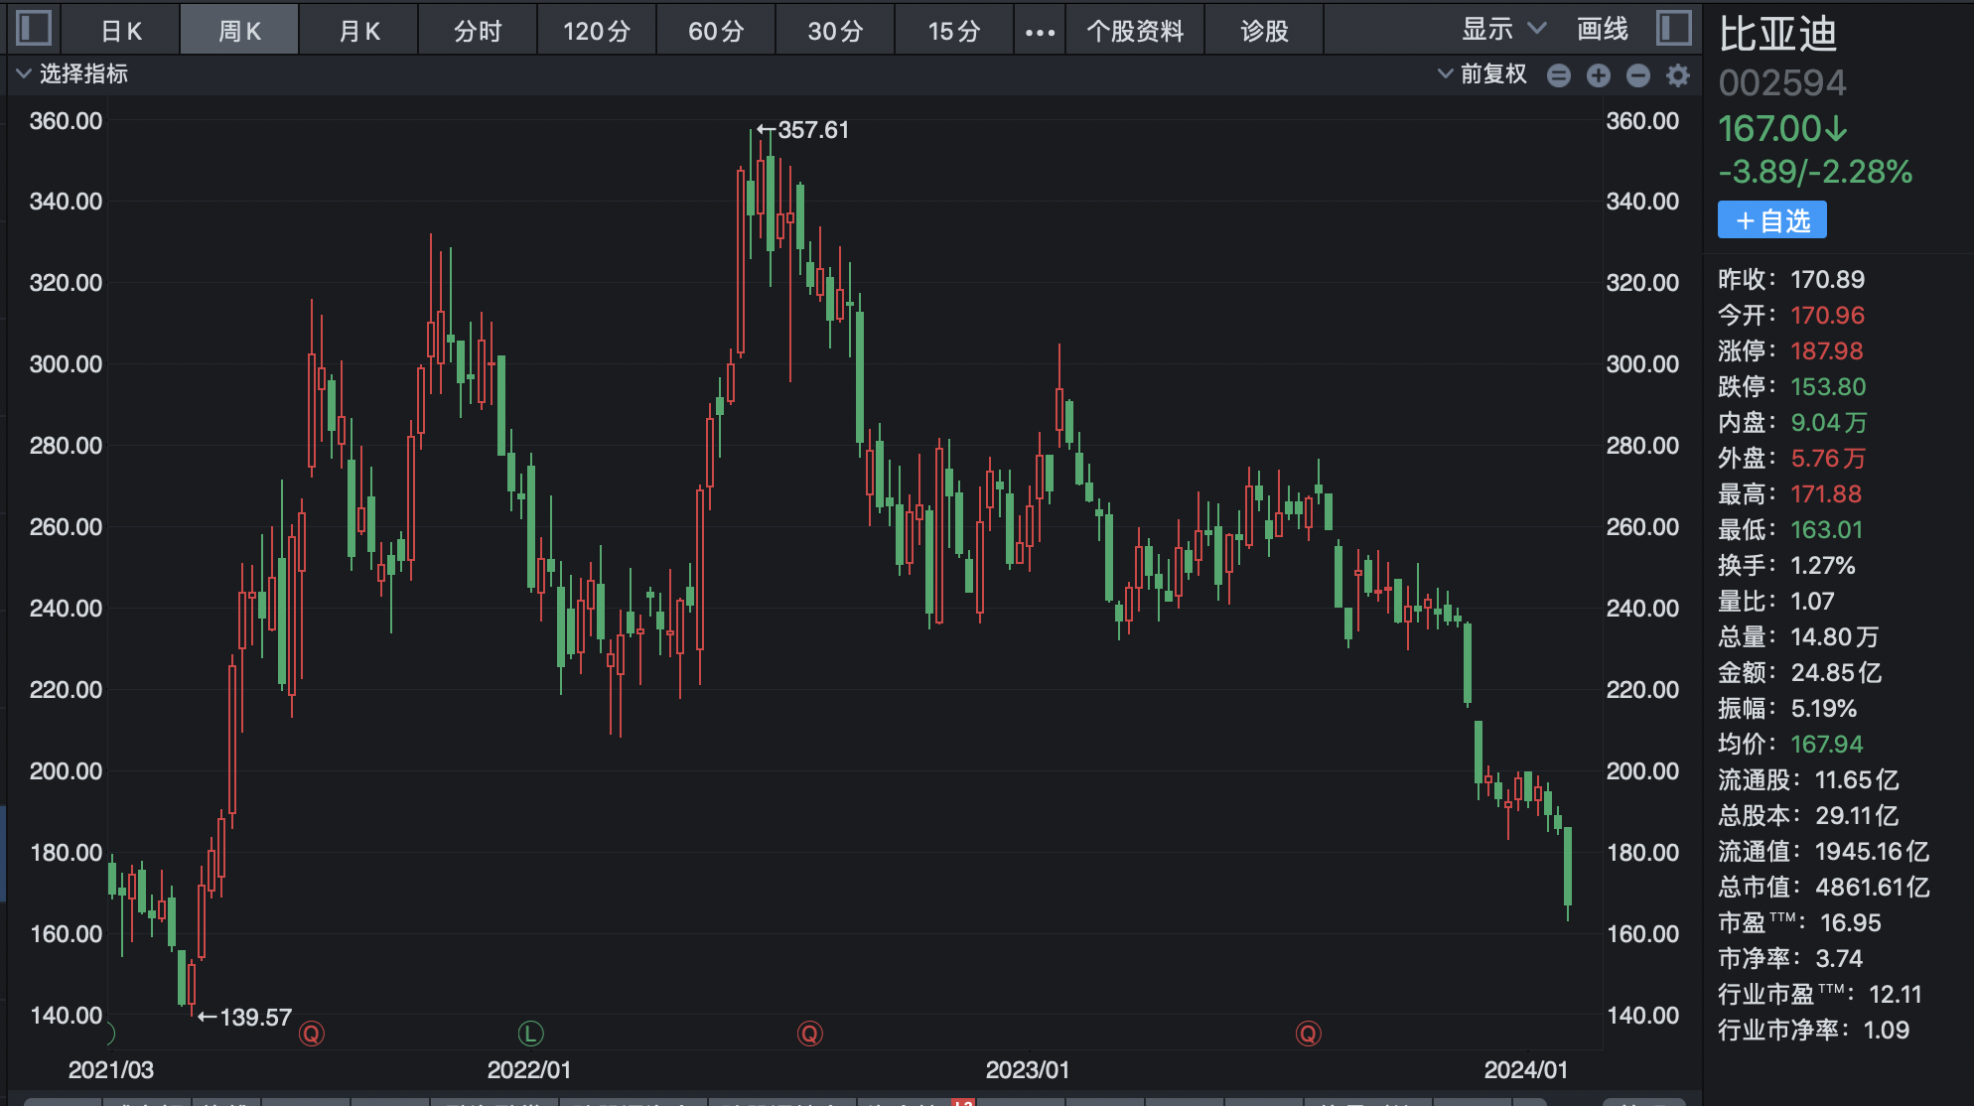The width and height of the screenshot is (1974, 1106).
Task: Open the 前复权 adjustment dropdown
Action: 1483,74
